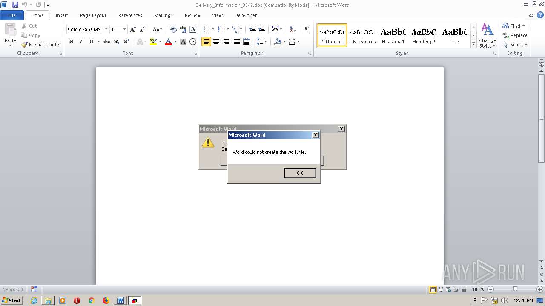The height and width of the screenshot is (306, 545).
Task: Toggle Italic formatting
Action: click(81, 42)
